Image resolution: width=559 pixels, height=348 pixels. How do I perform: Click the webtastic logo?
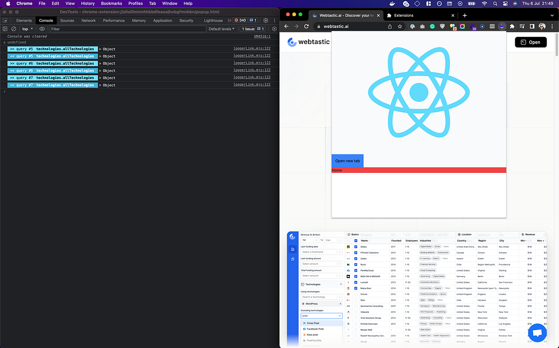click(x=309, y=42)
